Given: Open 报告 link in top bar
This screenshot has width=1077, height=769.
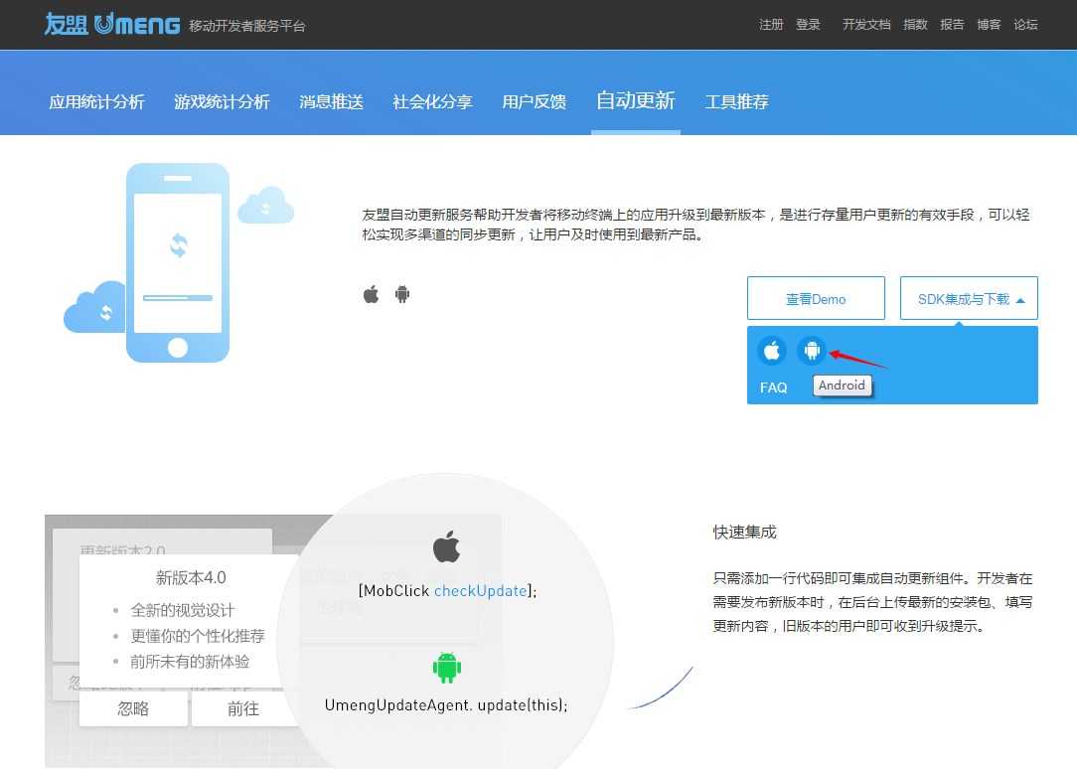Looking at the screenshot, I should coord(951,25).
